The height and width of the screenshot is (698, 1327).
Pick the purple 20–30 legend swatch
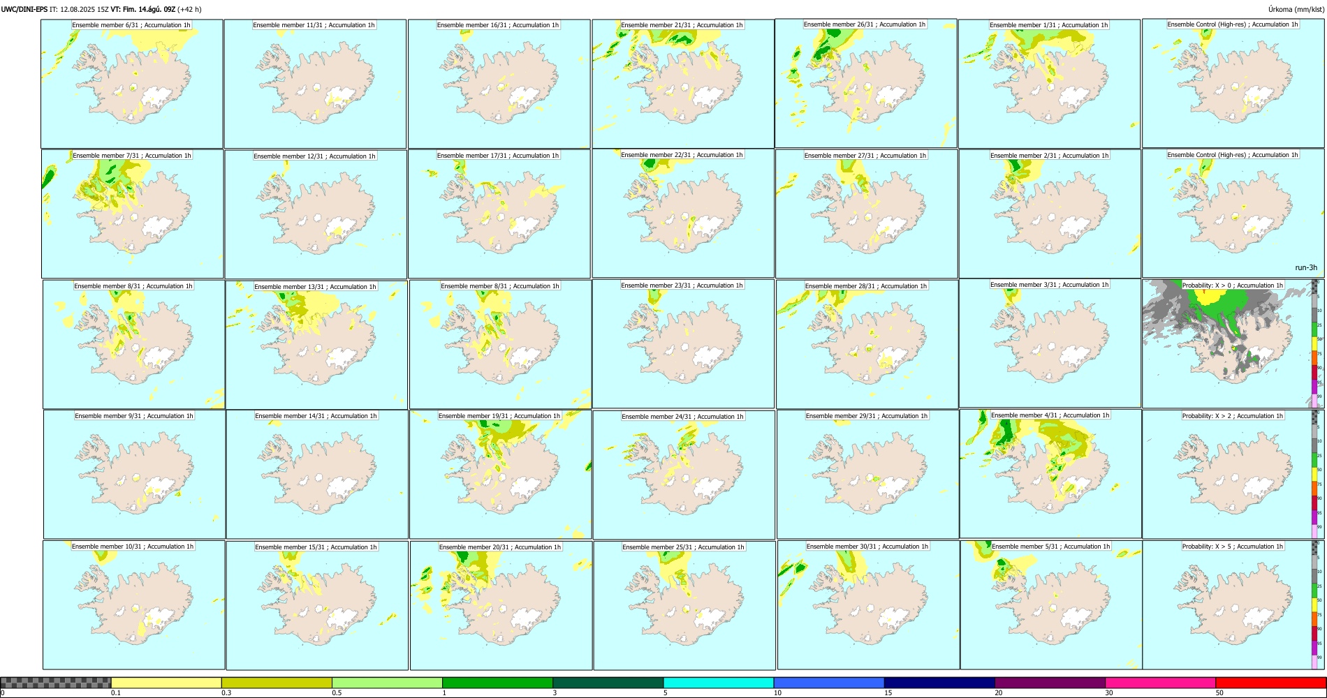pyautogui.click(x=1050, y=683)
